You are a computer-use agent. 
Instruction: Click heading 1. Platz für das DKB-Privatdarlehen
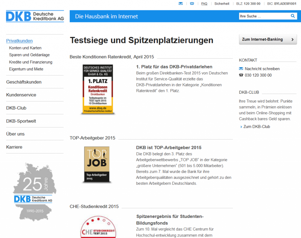(174, 67)
